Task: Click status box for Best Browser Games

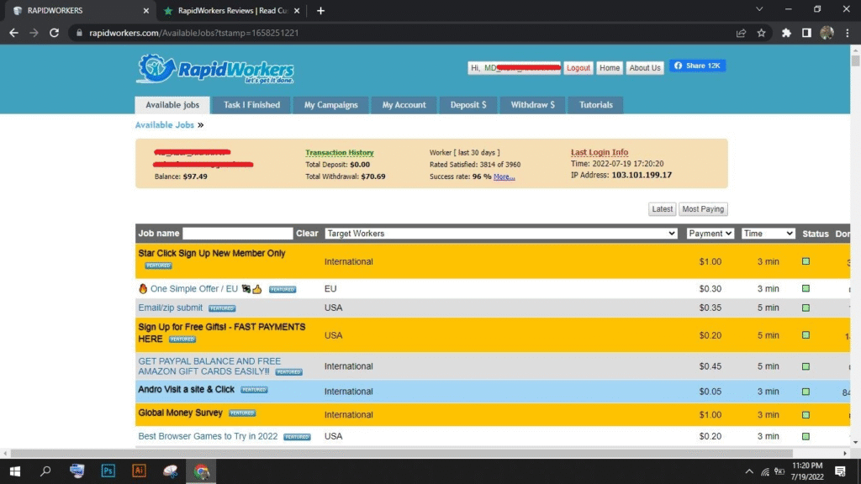Action: click(806, 436)
